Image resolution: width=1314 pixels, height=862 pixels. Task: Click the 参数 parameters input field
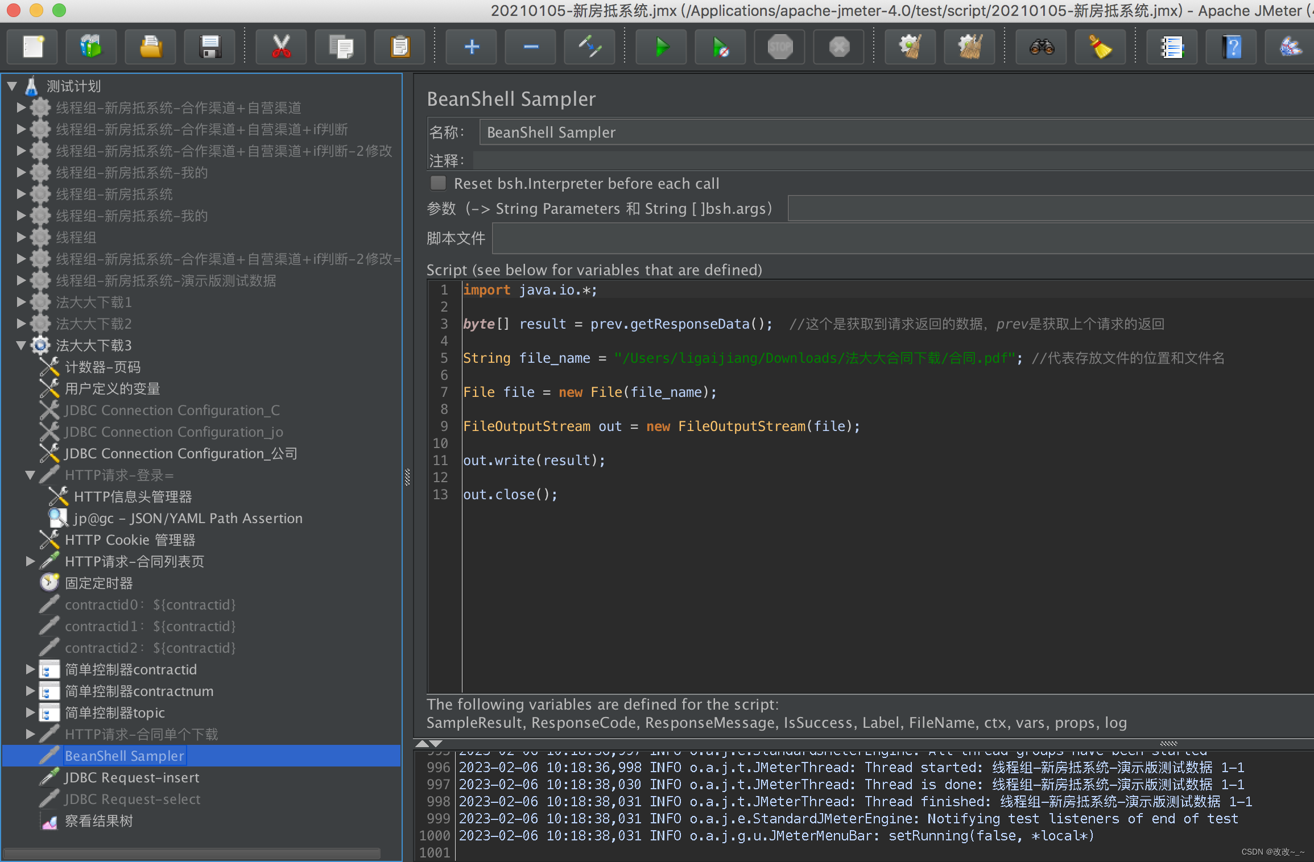coord(1051,209)
